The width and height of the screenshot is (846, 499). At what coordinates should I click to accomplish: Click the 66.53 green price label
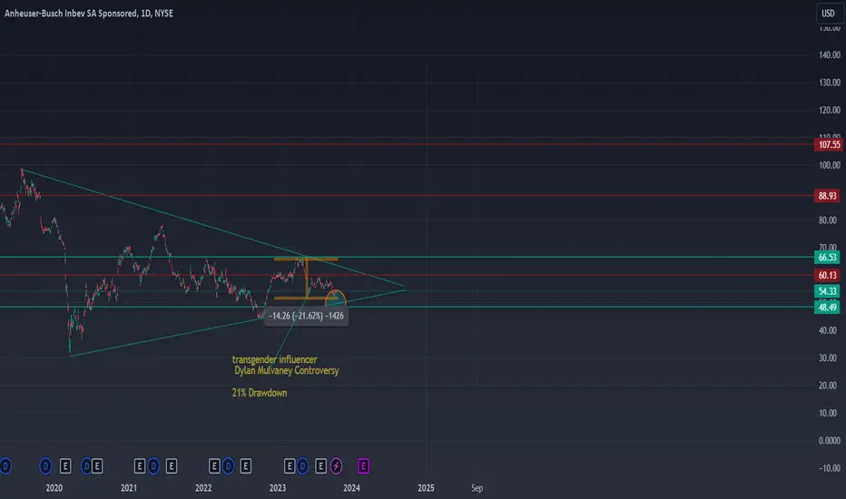click(828, 258)
